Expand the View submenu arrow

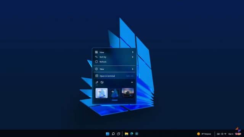(133, 52)
